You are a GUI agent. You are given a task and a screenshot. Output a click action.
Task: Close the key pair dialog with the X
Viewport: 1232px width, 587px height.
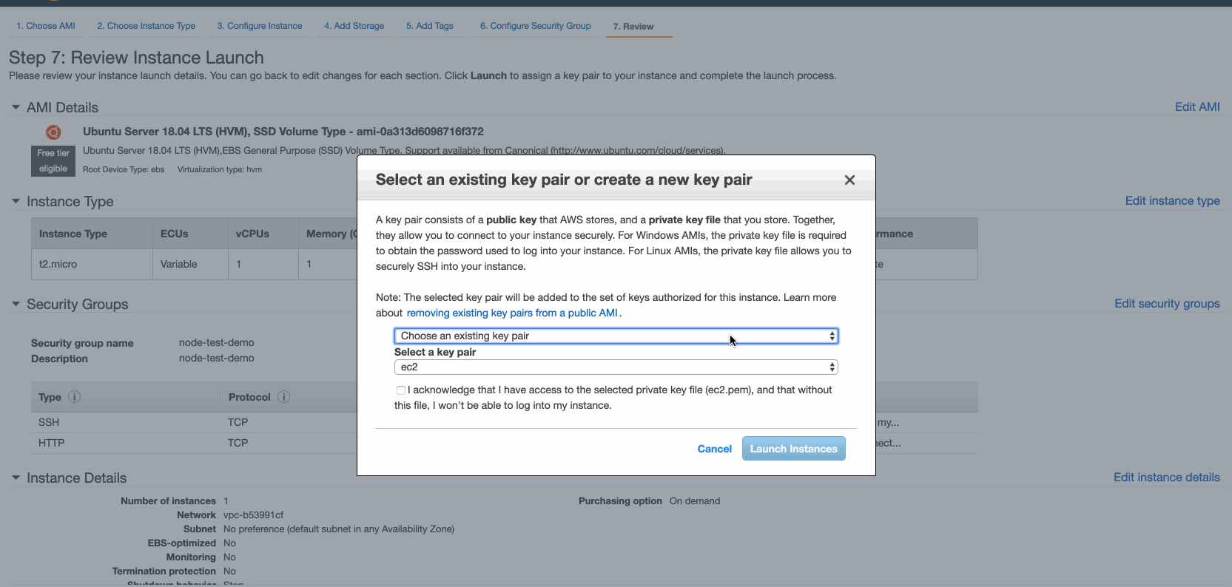[849, 180]
